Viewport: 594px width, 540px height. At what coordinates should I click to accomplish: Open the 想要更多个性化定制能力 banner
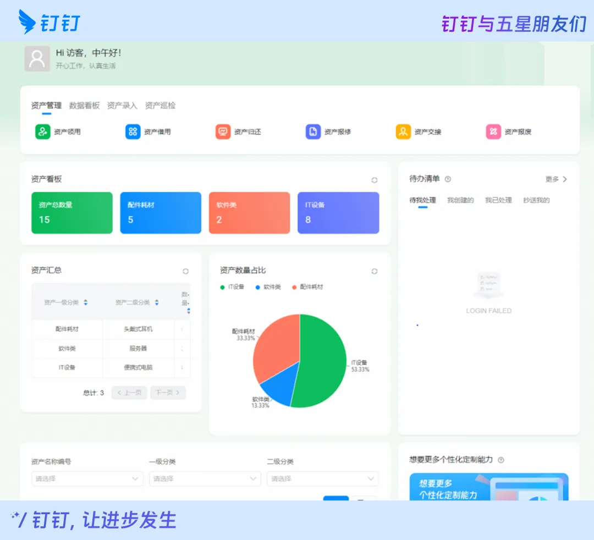click(x=489, y=487)
